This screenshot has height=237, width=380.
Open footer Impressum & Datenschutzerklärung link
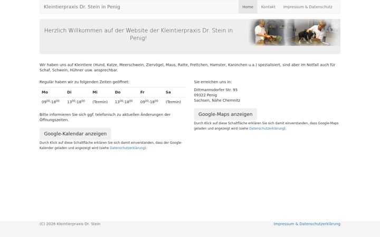click(x=307, y=224)
